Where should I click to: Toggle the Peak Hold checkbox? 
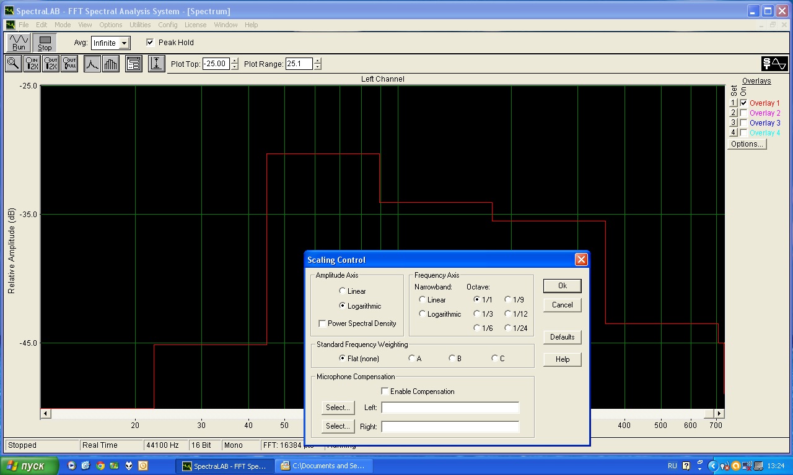click(x=150, y=43)
